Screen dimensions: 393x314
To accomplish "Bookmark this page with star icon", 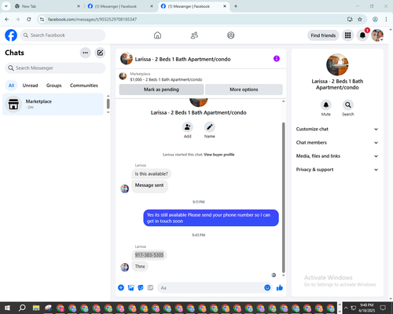I will 360,20.
